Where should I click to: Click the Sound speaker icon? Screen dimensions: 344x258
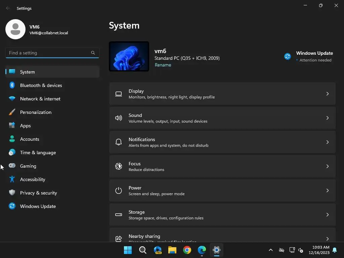pos(119,118)
